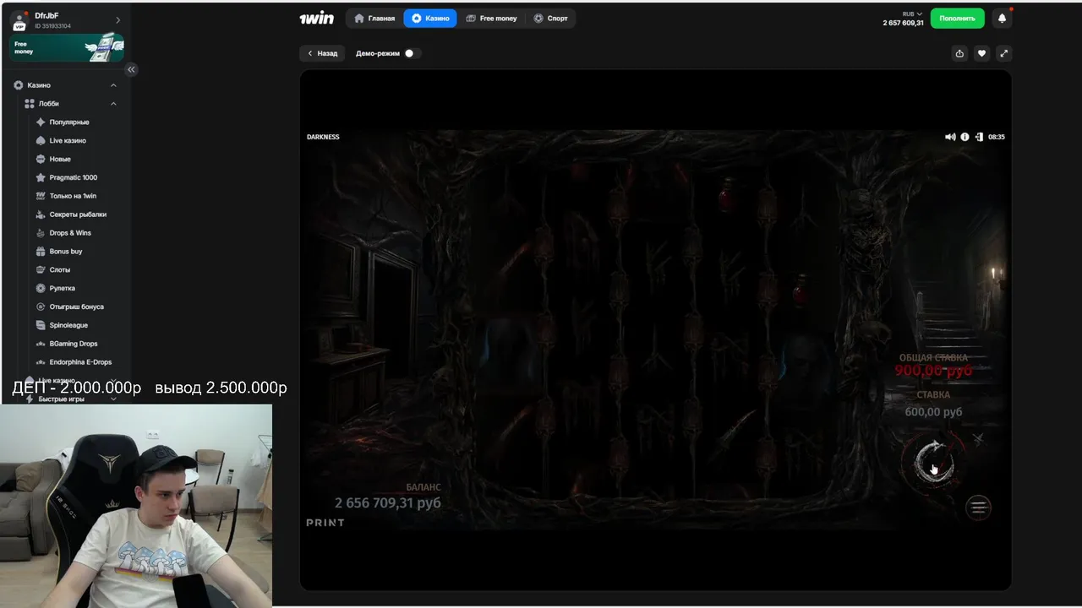Open Live казино under Лобби
The height and width of the screenshot is (608, 1082).
click(x=68, y=141)
